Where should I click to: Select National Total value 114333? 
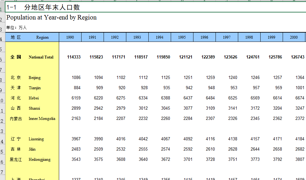pos(74,57)
